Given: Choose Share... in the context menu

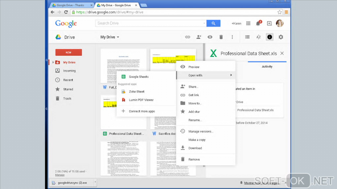Looking at the screenshot, I should (x=206, y=87).
